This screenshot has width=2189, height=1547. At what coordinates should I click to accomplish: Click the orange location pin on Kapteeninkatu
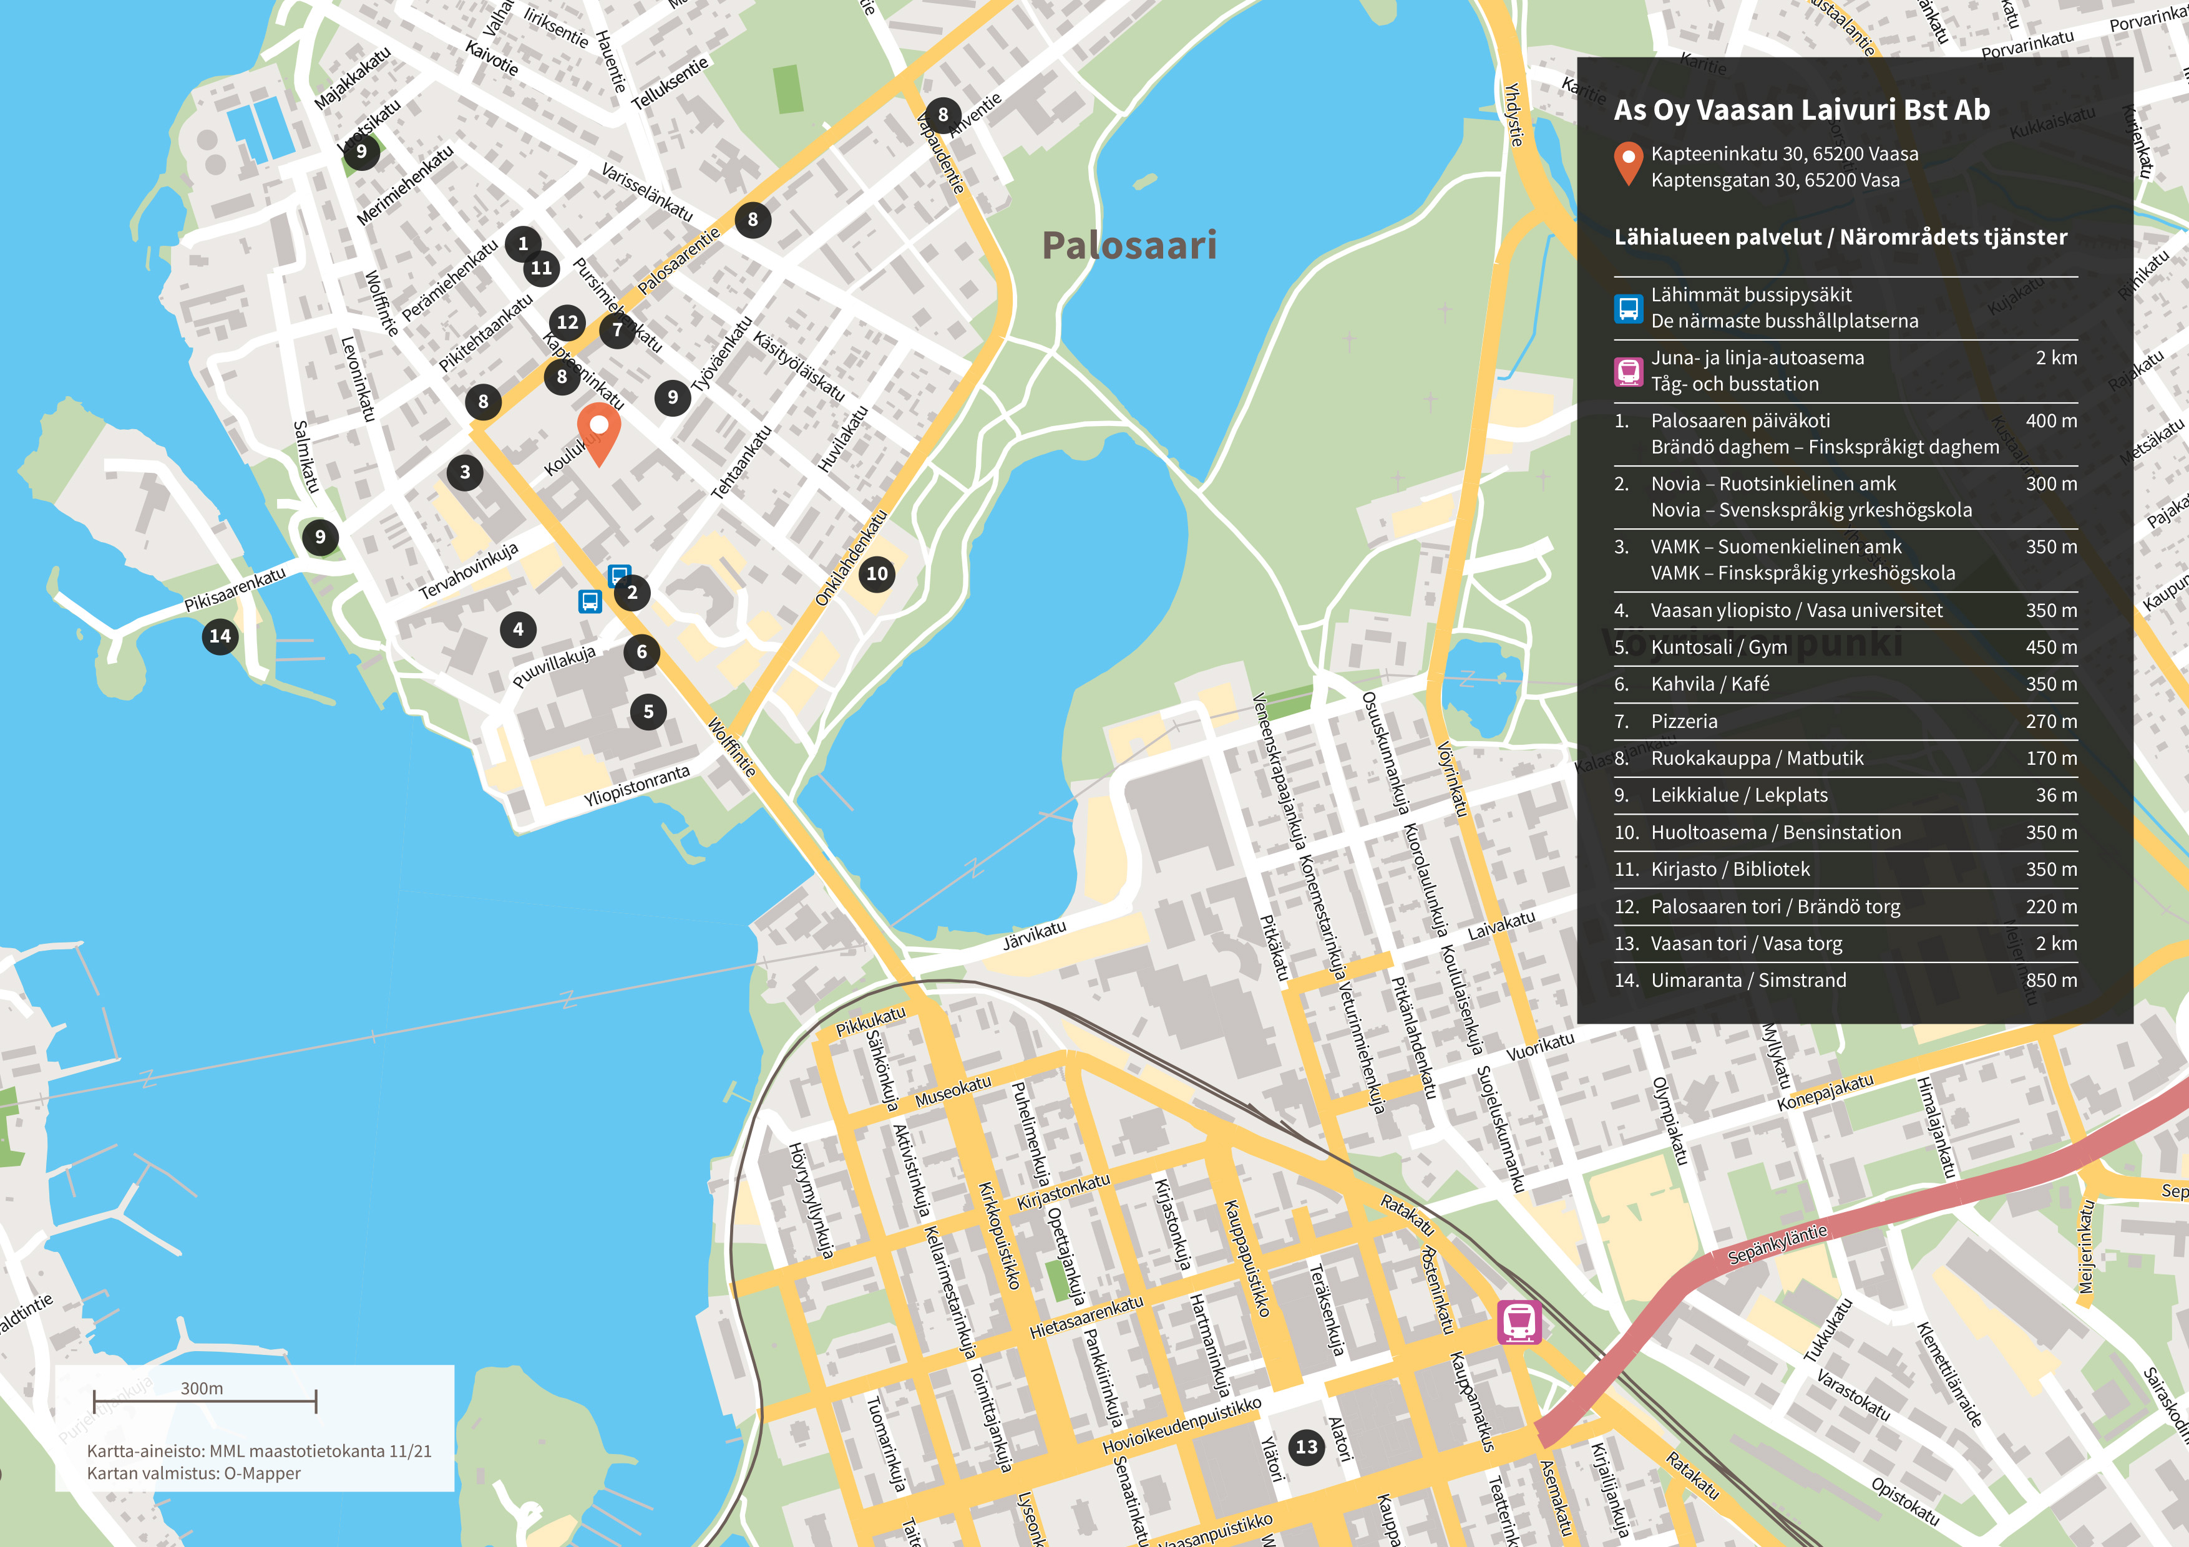coord(599,428)
